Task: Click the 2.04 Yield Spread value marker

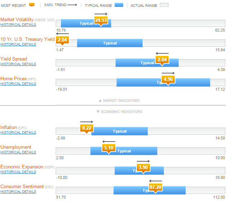Action: [162, 60]
